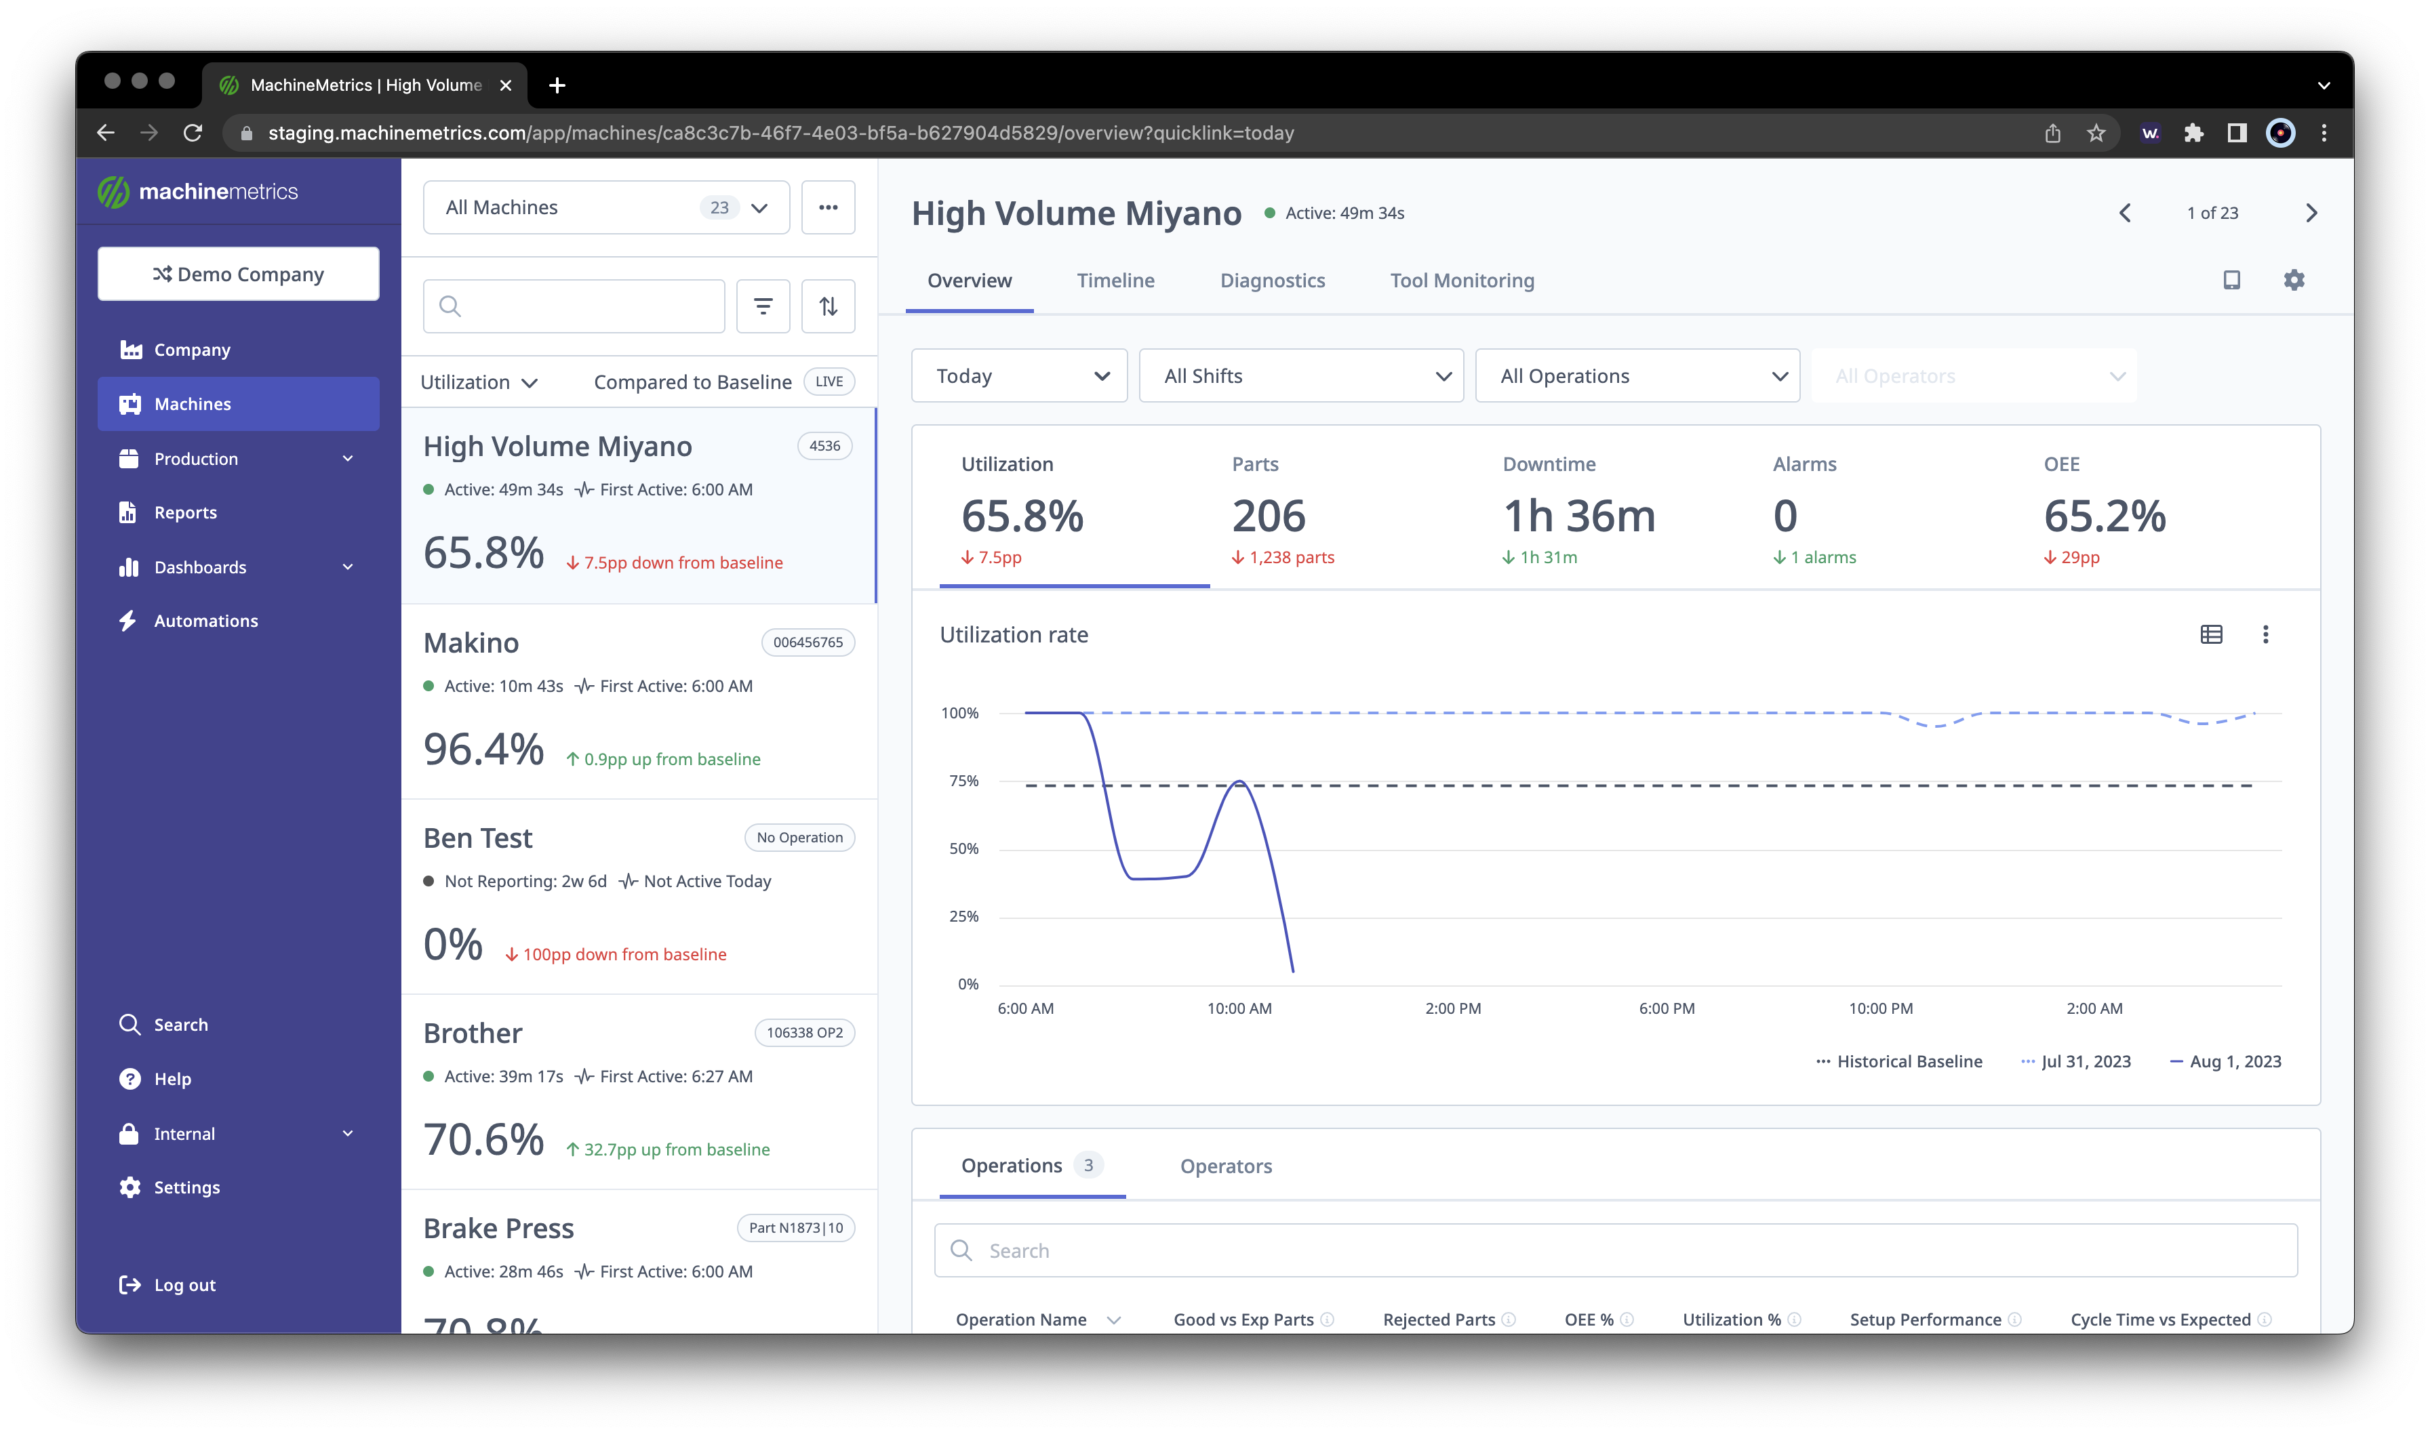Open utilization chart kebab menu
2430x1434 pixels.
(x=2265, y=635)
